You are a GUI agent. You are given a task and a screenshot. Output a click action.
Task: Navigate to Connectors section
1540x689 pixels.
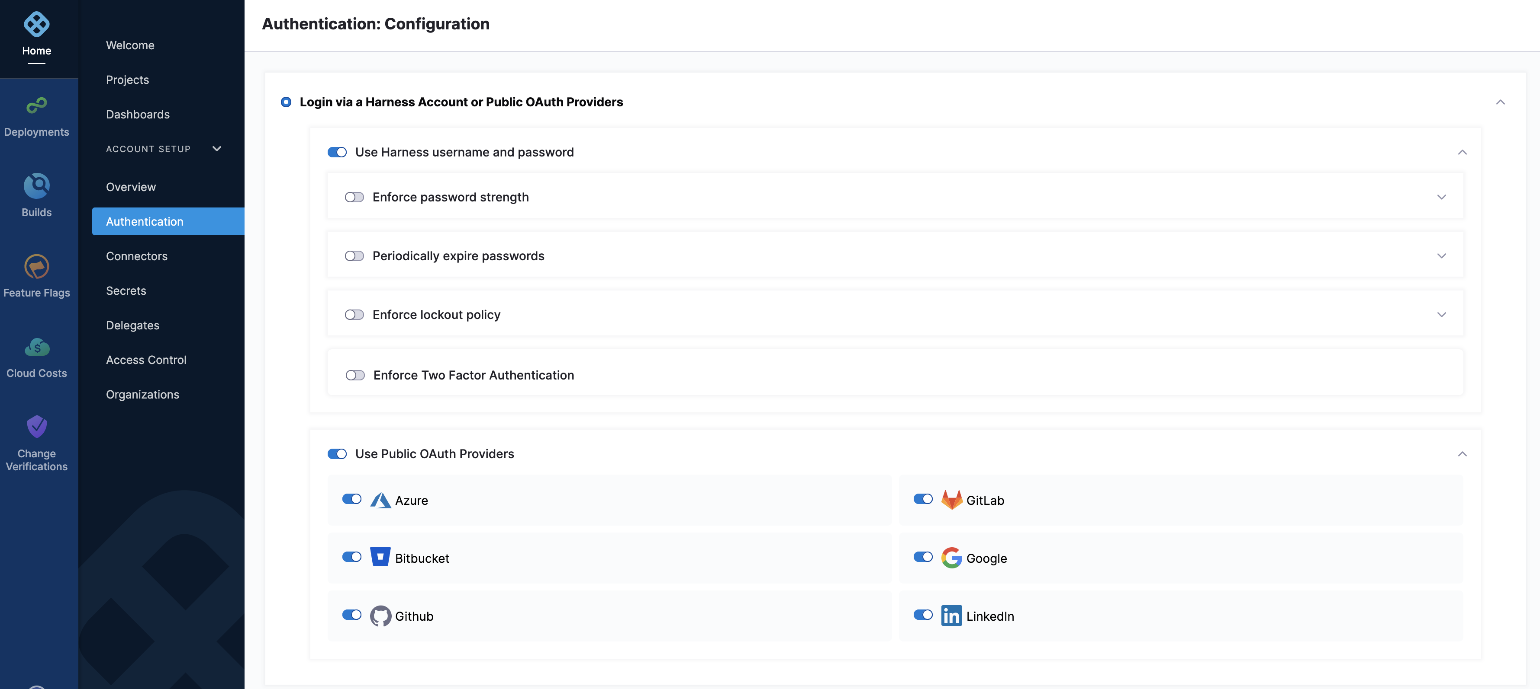click(135, 256)
